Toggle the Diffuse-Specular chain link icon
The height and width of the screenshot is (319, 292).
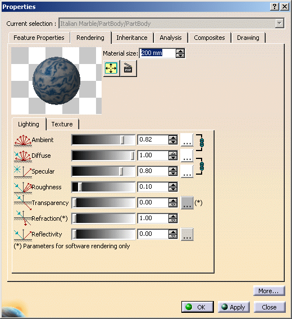202,166
